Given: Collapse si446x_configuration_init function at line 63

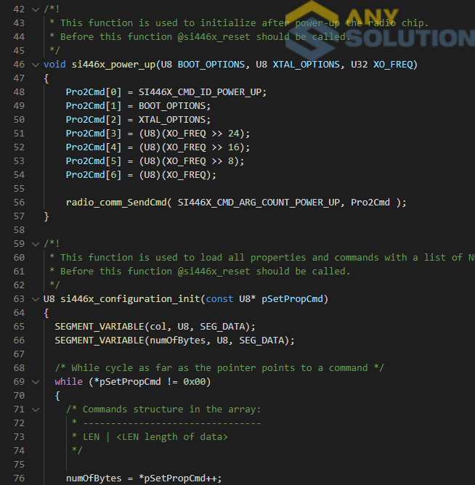Looking at the screenshot, I should click(35, 298).
